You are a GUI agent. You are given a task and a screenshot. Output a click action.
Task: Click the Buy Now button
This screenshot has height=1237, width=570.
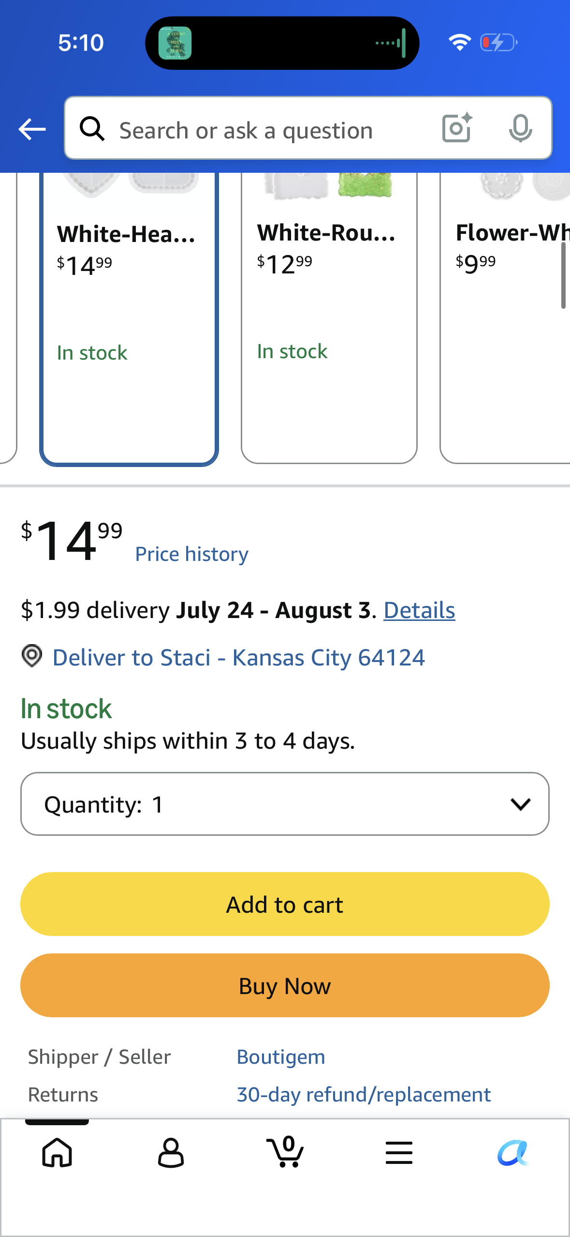click(285, 985)
